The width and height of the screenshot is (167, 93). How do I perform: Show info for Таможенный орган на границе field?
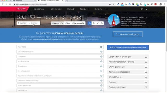pos(101,81)
